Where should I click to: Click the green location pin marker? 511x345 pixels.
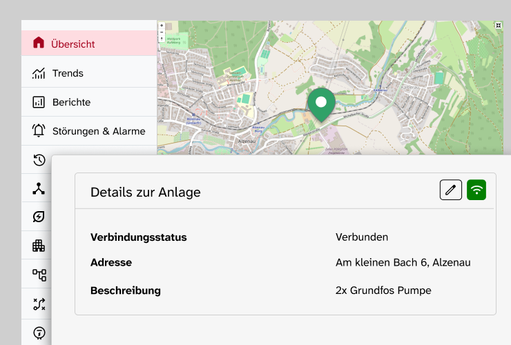[321, 105]
